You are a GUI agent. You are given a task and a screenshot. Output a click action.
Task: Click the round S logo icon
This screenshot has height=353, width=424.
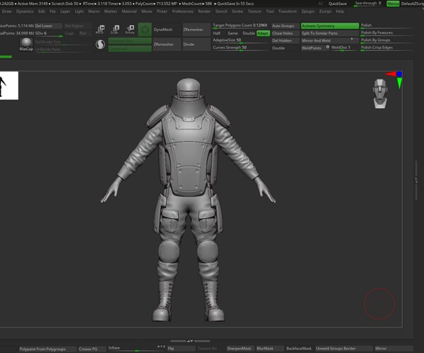[x=100, y=44]
